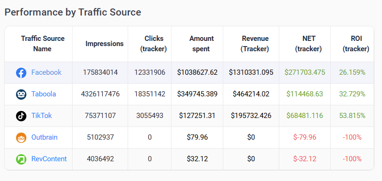Screen dimensions: 382x181
Task: Sort by Impressions column header
Action: click(105, 44)
